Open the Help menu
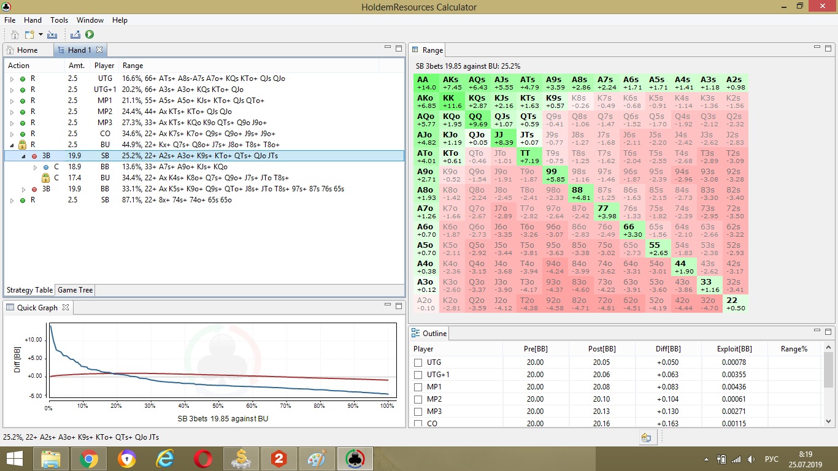Viewport: 838px width, 471px height. coord(120,20)
